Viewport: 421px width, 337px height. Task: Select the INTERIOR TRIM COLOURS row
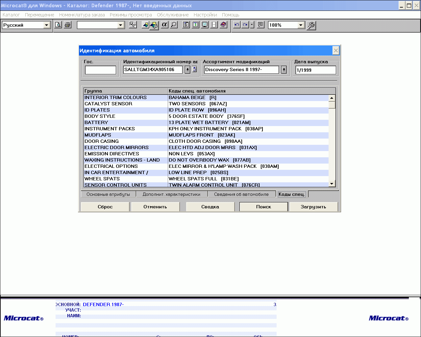pyautogui.click(x=206, y=97)
